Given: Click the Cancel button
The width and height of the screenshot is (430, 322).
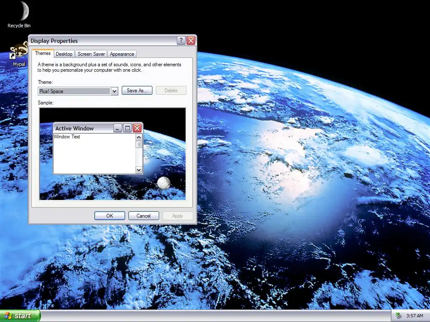Looking at the screenshot, I should point(144,216).
